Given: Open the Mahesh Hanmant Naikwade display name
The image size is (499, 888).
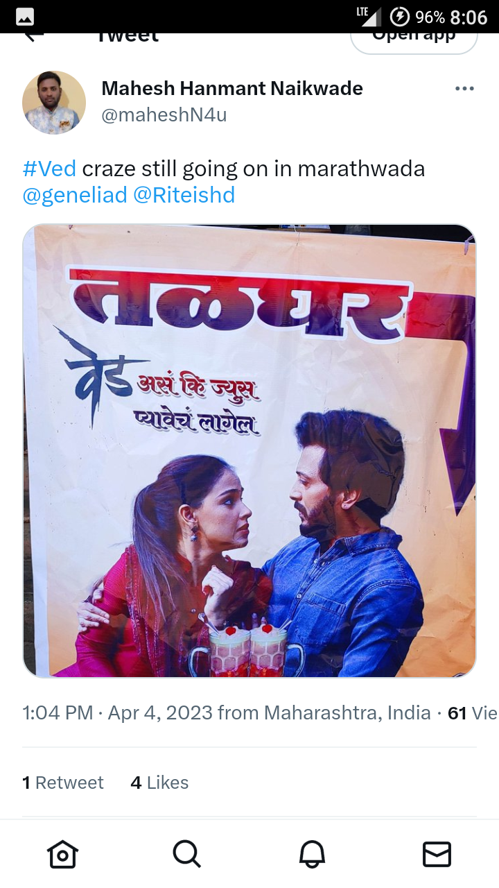Looking at the screenshot, I should click(x=232, y=88).
